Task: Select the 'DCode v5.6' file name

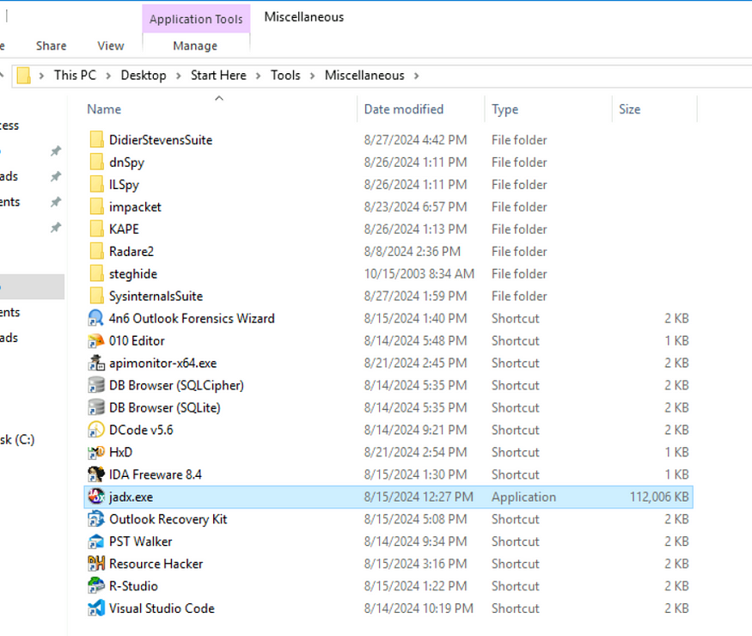Action: (141, 430)
